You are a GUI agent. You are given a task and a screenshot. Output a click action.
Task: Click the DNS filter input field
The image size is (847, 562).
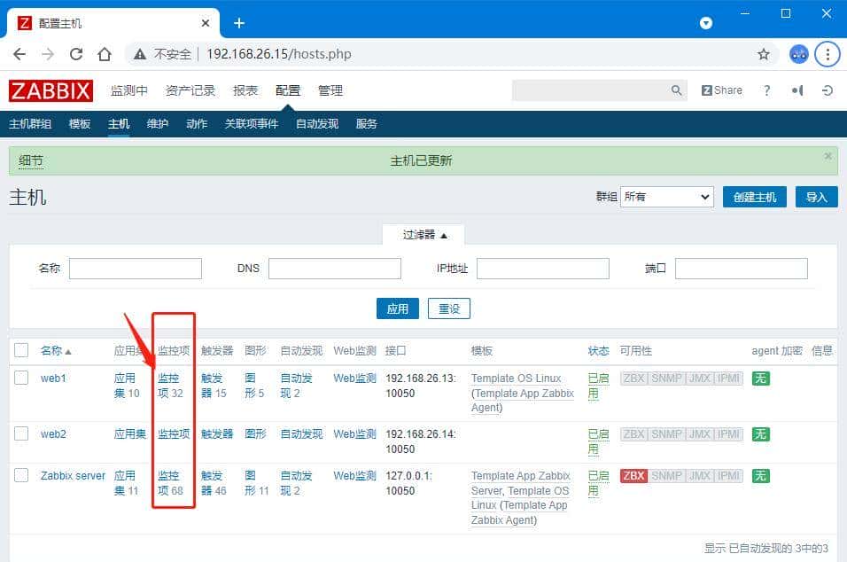335,268
